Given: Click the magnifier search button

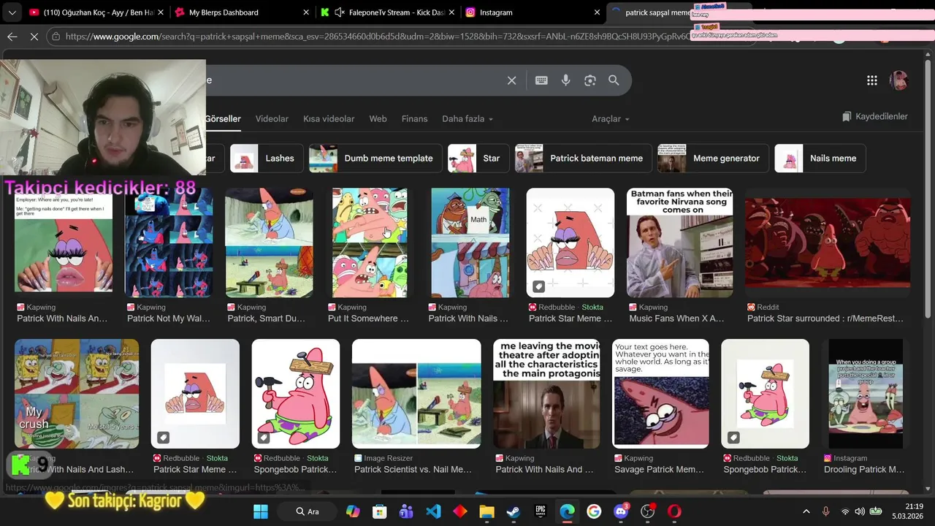Looking at the screenshot, I should click(x=614, y=80).
